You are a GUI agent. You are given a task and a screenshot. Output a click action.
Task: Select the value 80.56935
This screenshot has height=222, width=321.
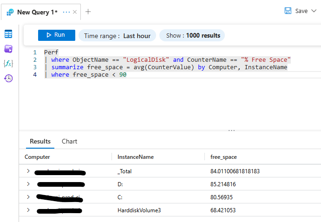[x=221, y=197]
